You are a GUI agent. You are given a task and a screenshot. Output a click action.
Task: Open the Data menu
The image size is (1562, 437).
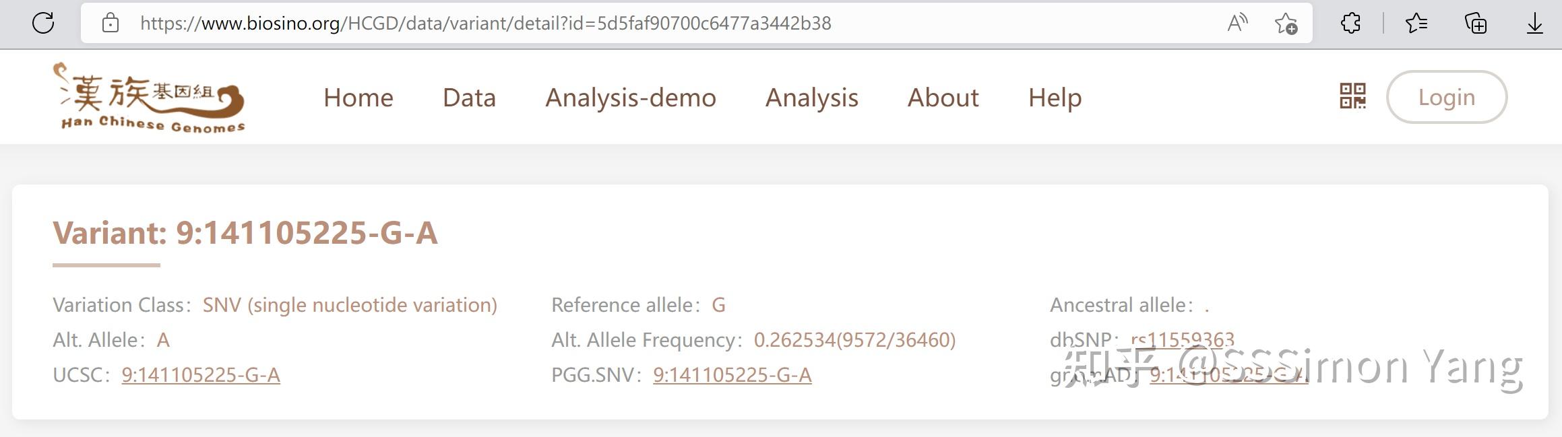(469, 98)
